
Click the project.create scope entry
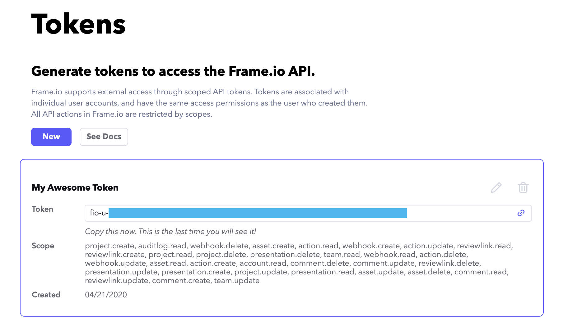109,246
